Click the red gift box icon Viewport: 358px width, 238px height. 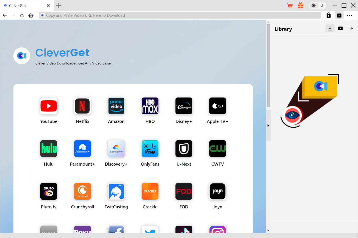click(x=300, y=5)
